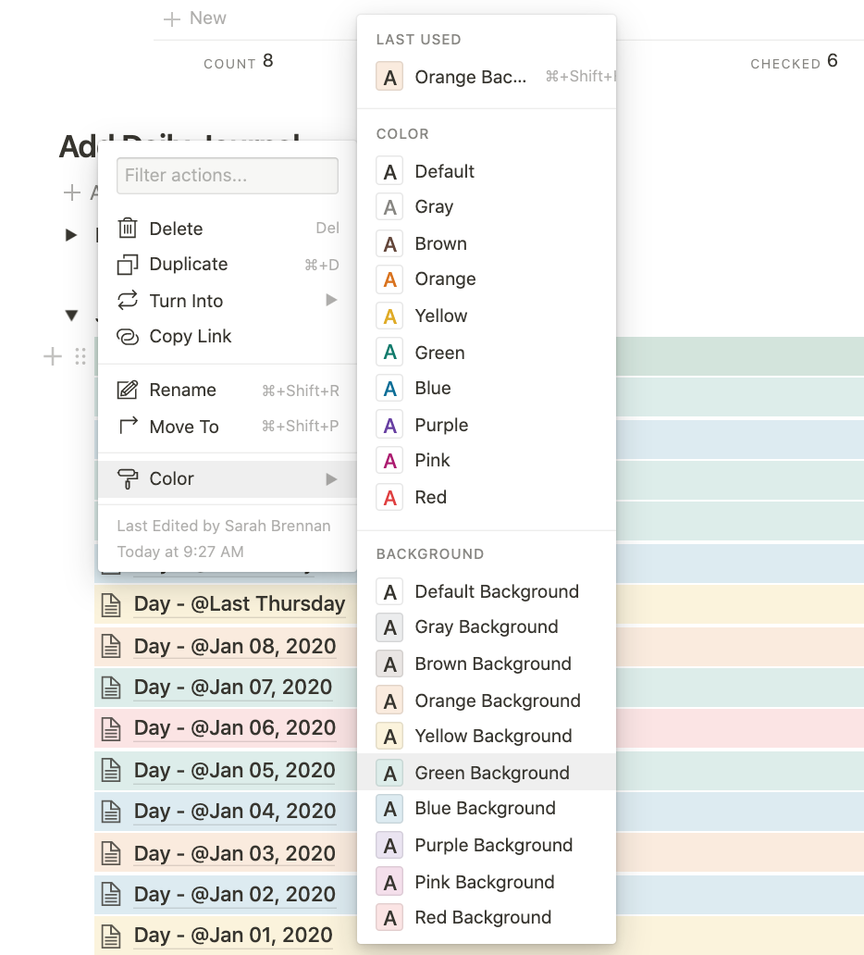Image resolution: width=864 pixels, height=955 pixels.
Task: Set Orange Background in Background section
Action: [x=487, y=701]
